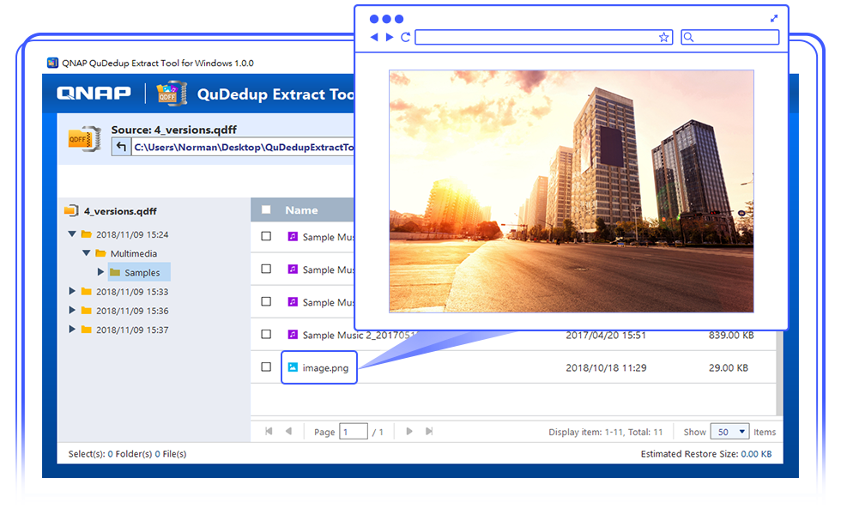Viewport: 841px width, 515px height.
Task: Open the Show 50 items dropdown
Action: coord(730,432)
